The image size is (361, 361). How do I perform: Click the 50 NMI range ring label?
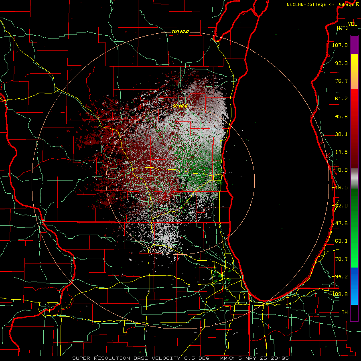coord(180,106)
